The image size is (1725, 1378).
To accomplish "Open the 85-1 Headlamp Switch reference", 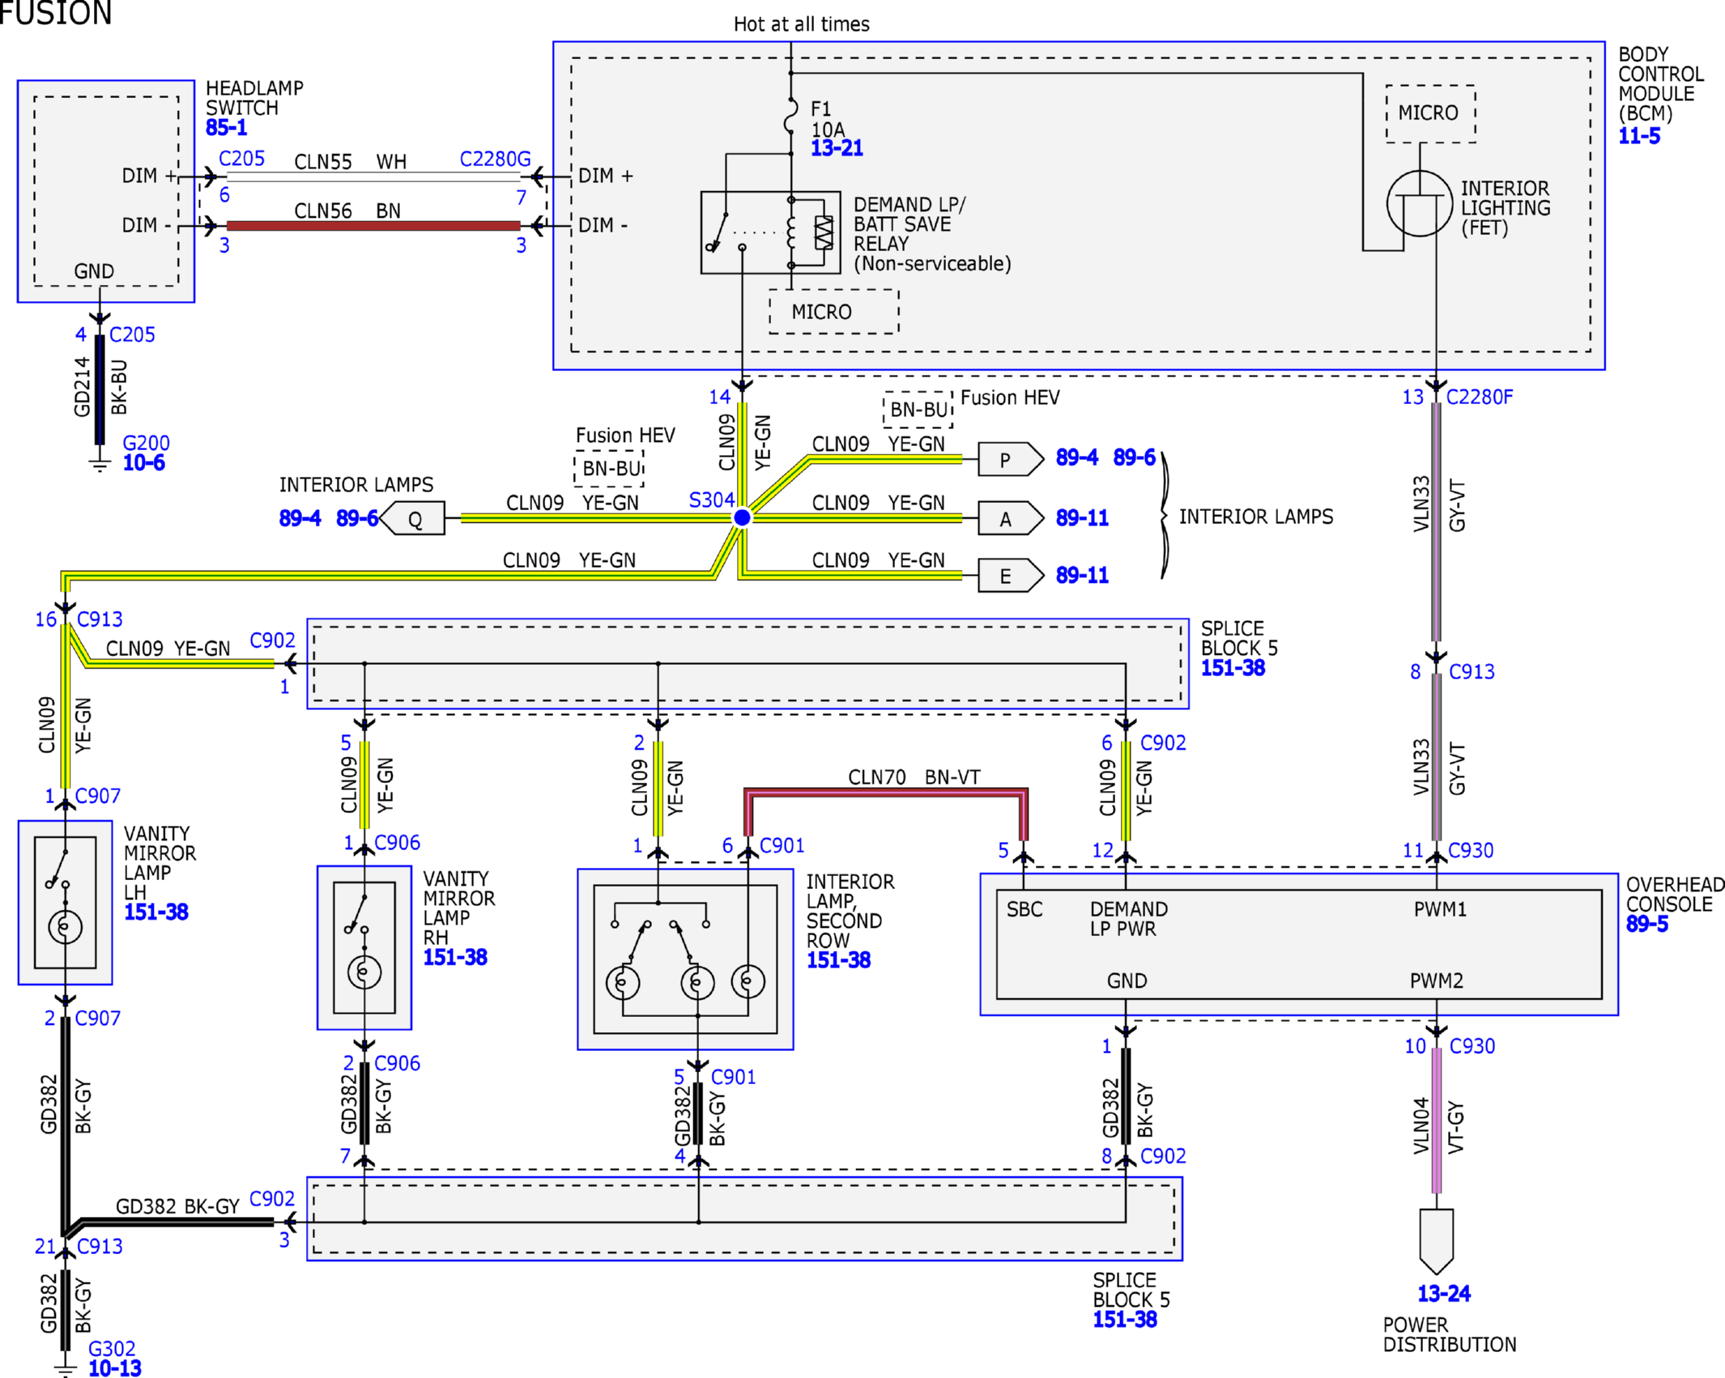I will click(x=227, y=128).
